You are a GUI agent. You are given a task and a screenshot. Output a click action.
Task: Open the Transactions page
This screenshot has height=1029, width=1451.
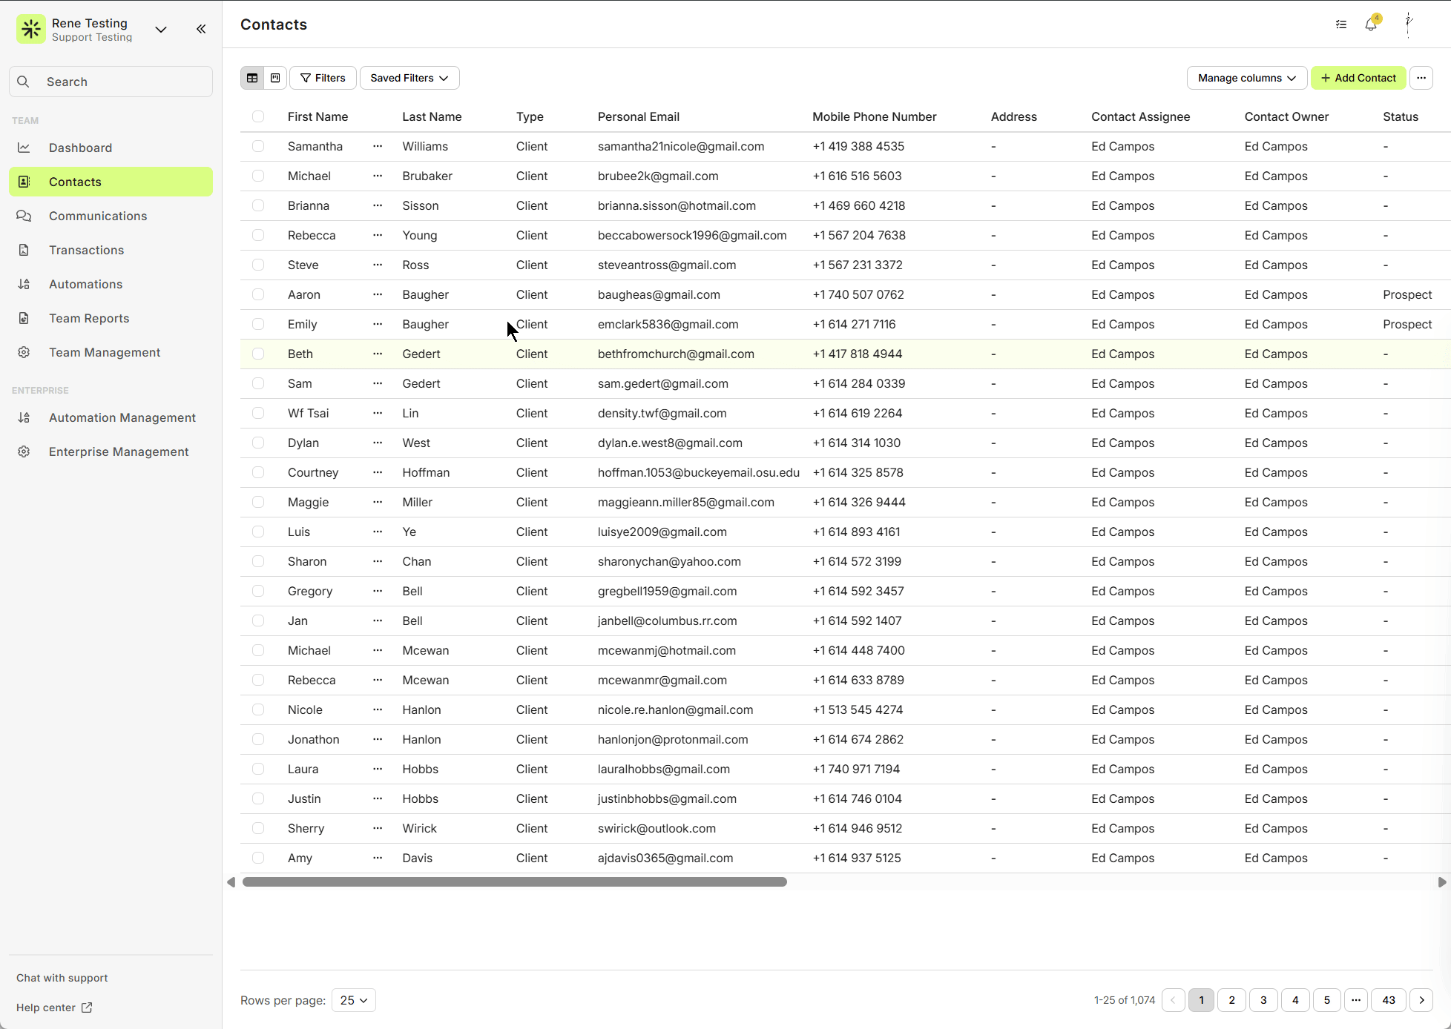(86, 250)
